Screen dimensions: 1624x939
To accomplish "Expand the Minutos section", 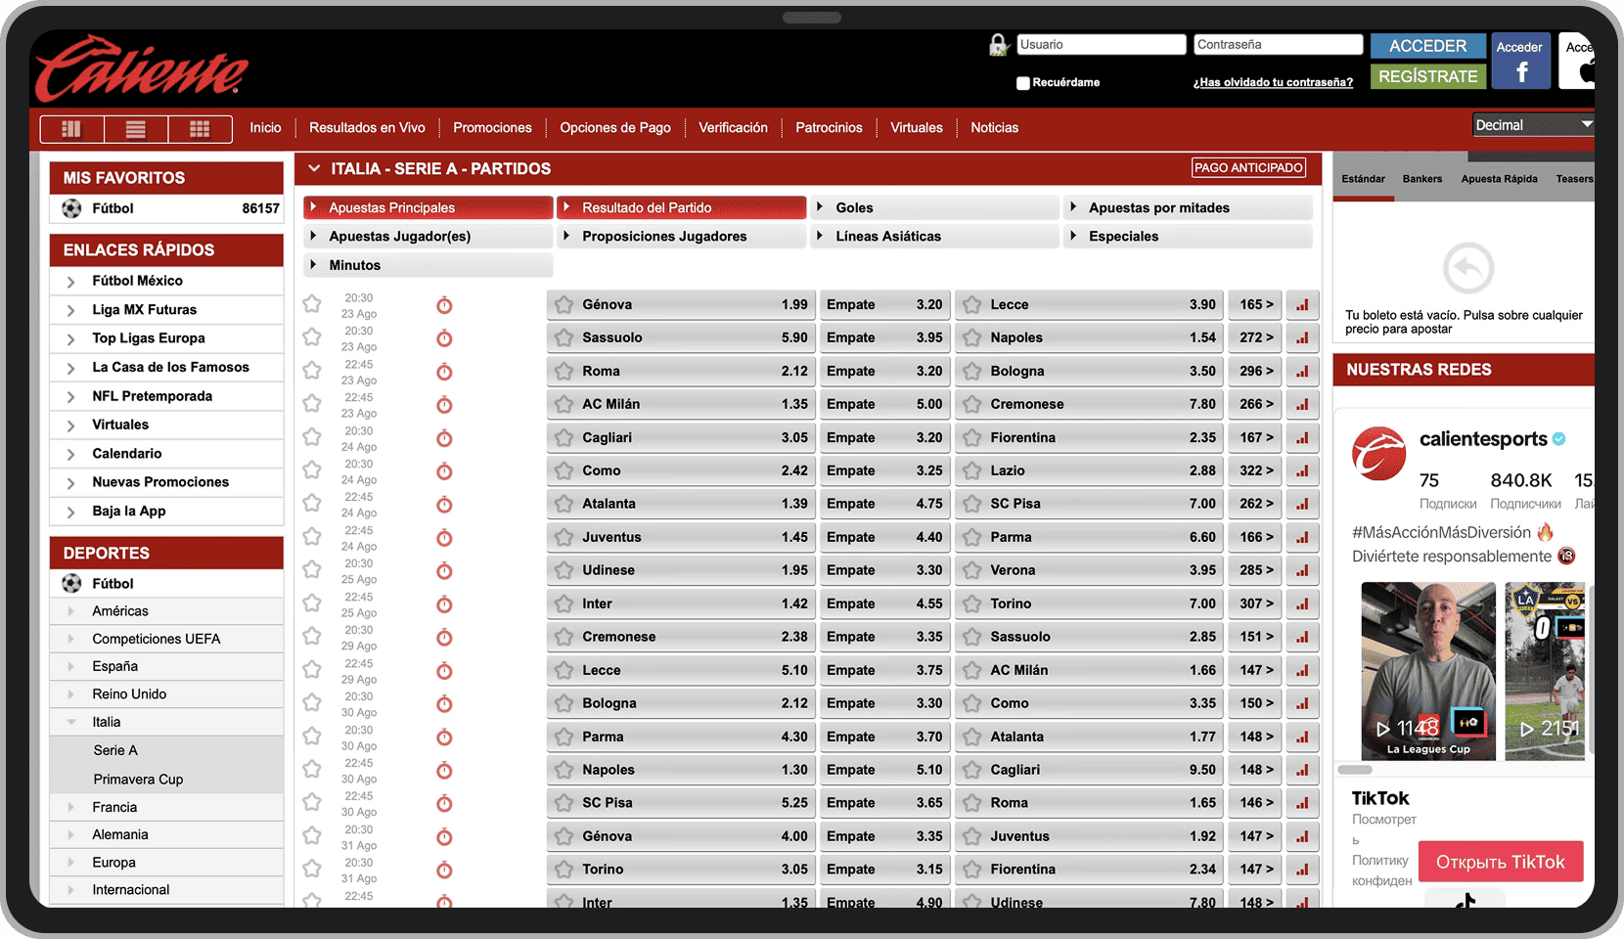I will click(x=428, y=265).
